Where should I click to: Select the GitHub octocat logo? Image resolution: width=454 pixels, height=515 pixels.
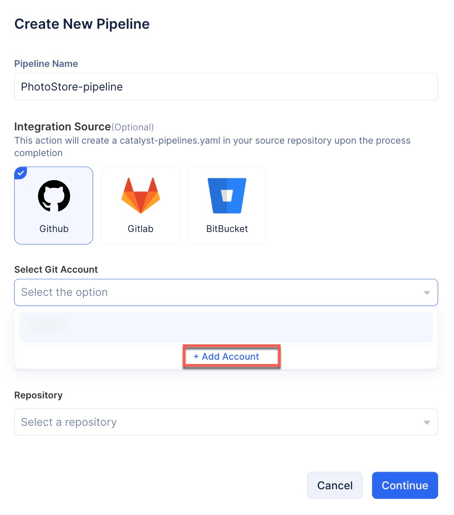54,196
